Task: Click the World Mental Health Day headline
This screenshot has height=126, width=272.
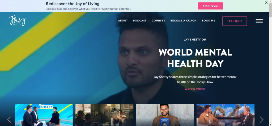Action: pyautogui.click(x=195, y=58)
